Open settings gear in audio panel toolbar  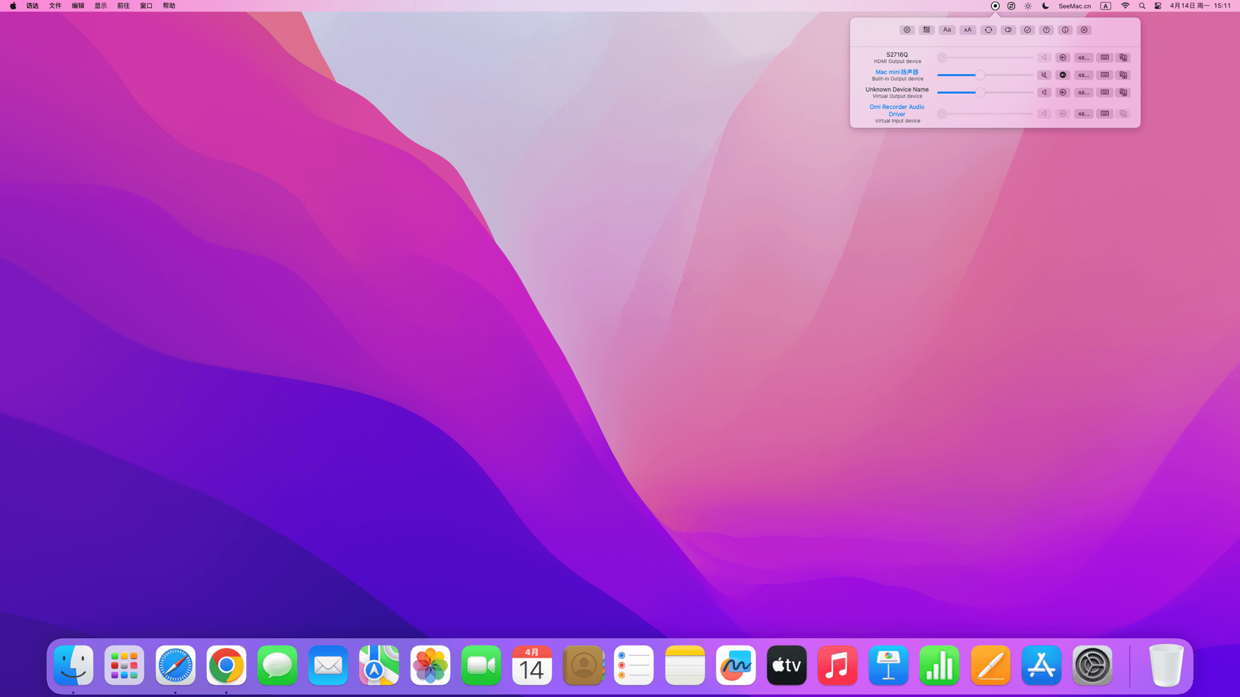pos(907,30)
